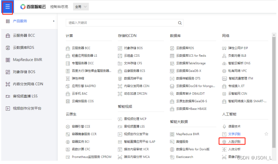The image size is (278, 164).
Task: Open 弹性伸缩 service link
Action: pos(78,78)
